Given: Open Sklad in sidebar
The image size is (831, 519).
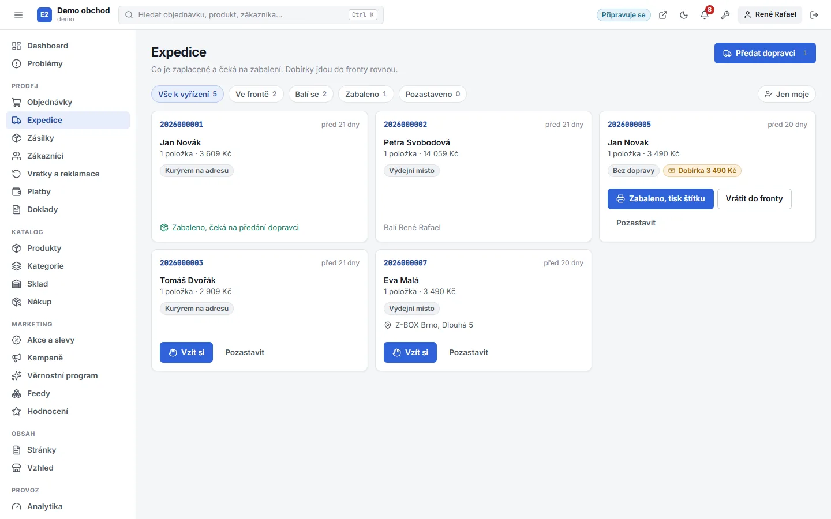Looking at the screenshot, I should coord(68,284).
